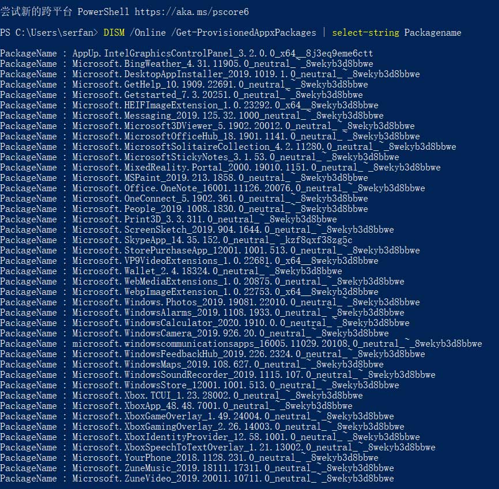499x489 pixels.
Task: Click the Microsoft.Wallet package name
Action: click(x=207, y=271)
